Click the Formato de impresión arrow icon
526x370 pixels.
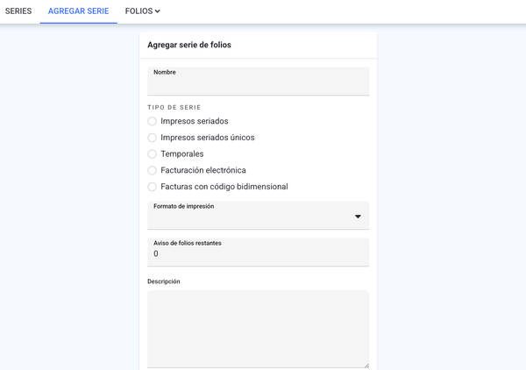(358, 217)
